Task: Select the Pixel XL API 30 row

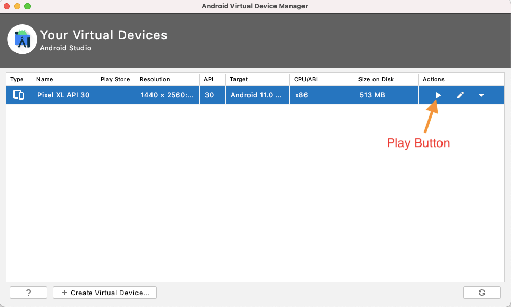Action: (208, 95)
